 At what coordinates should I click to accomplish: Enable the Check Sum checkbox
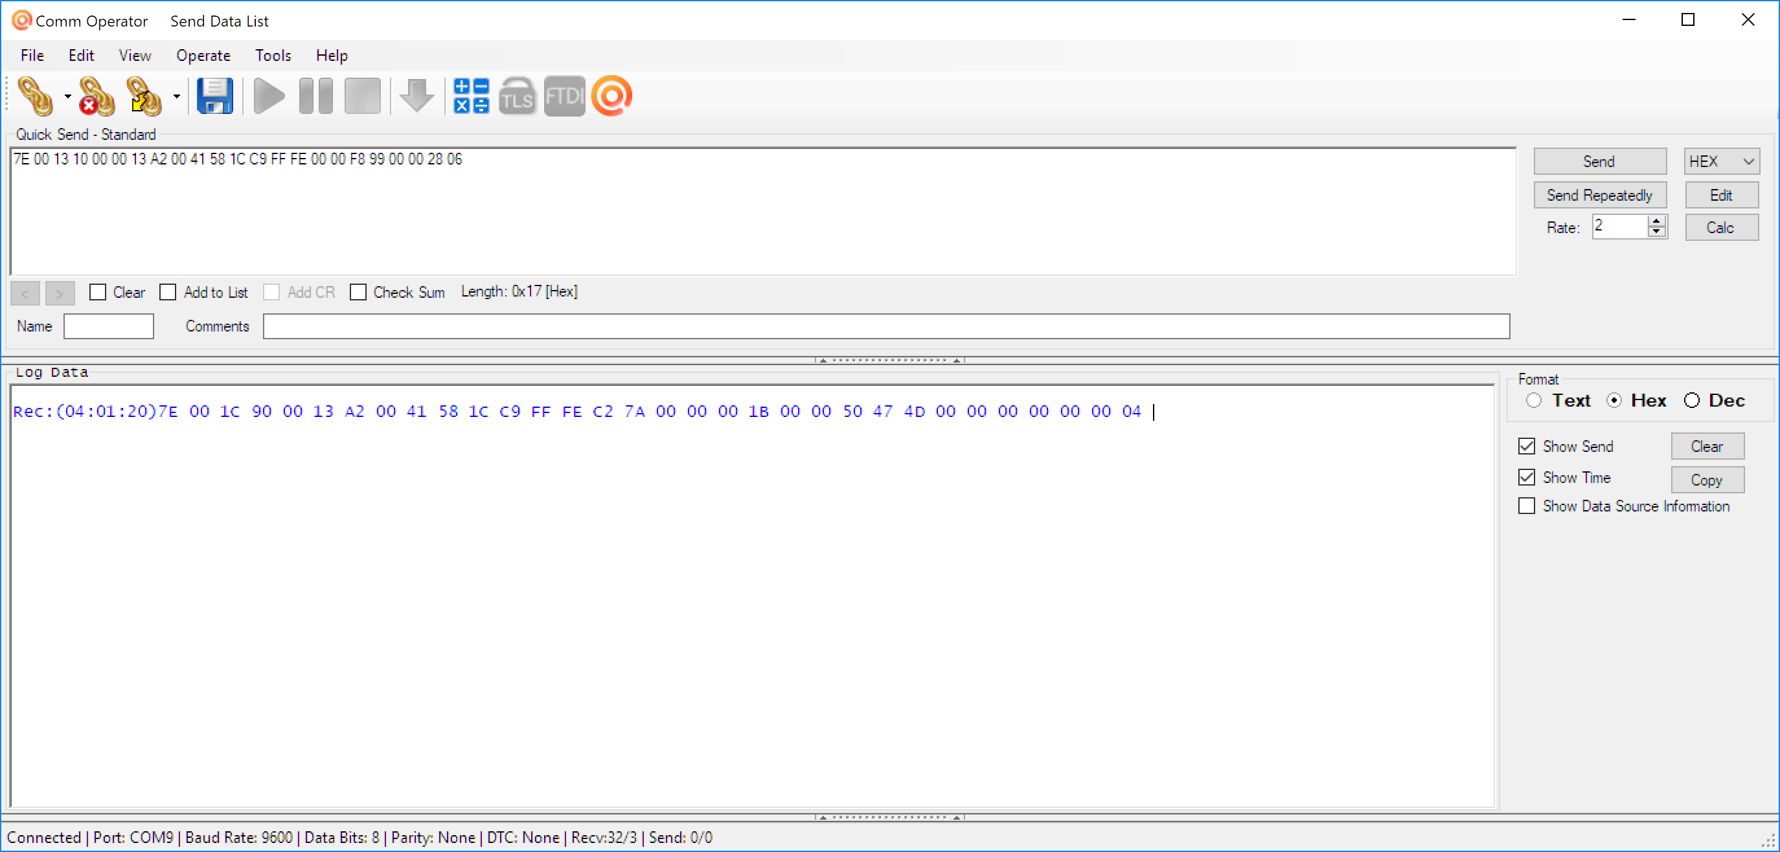(x=358, y=292)
